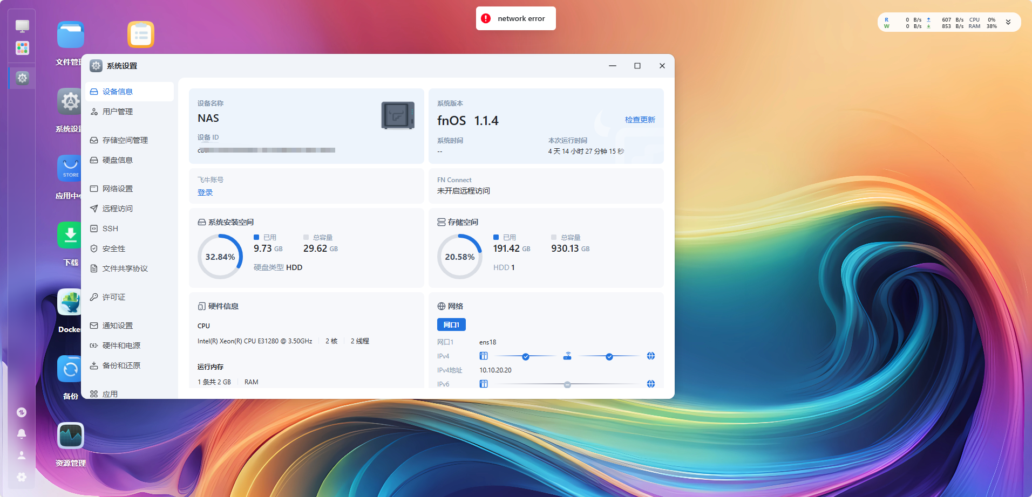Click the CPU usage readout in top widget

pos(982,20)
